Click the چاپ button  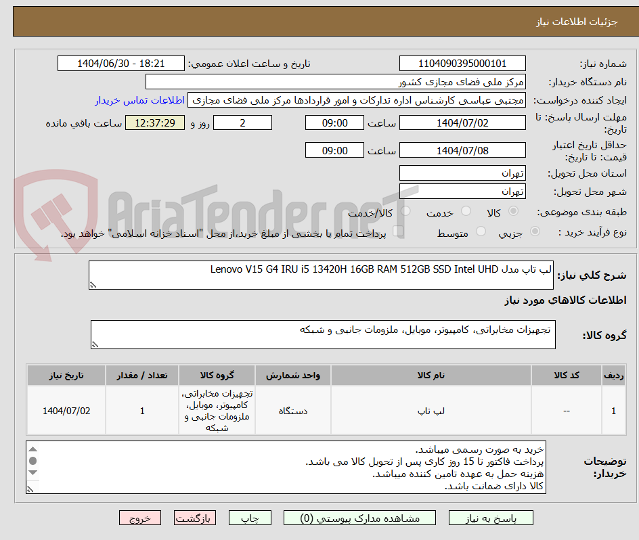[x=250, y=518]
